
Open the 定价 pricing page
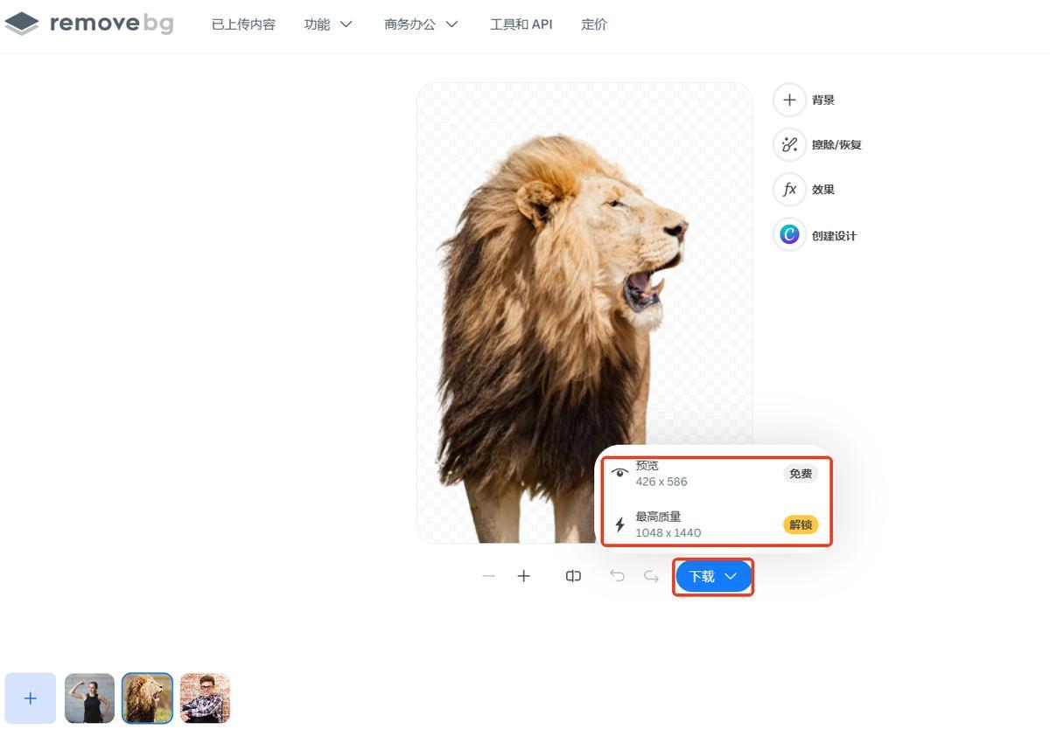pos(593,24)
